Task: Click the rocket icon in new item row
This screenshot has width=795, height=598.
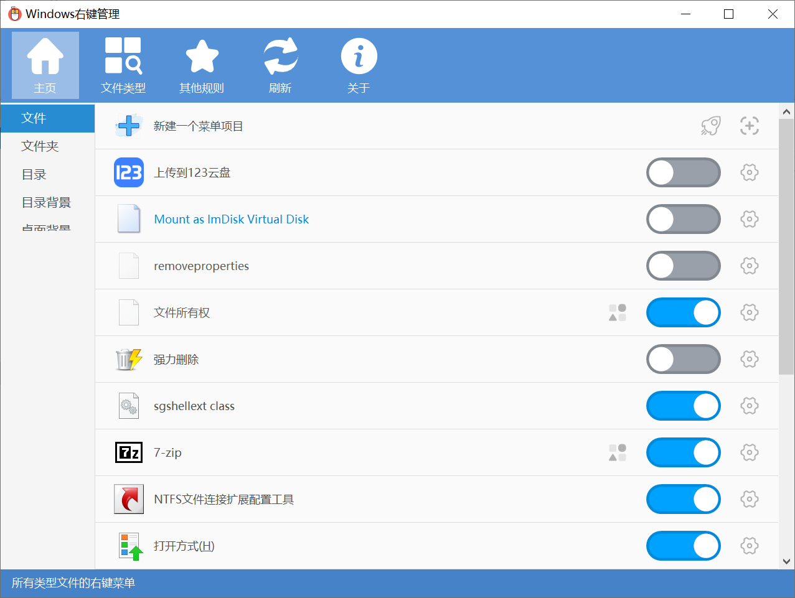Action: [710, 126]
